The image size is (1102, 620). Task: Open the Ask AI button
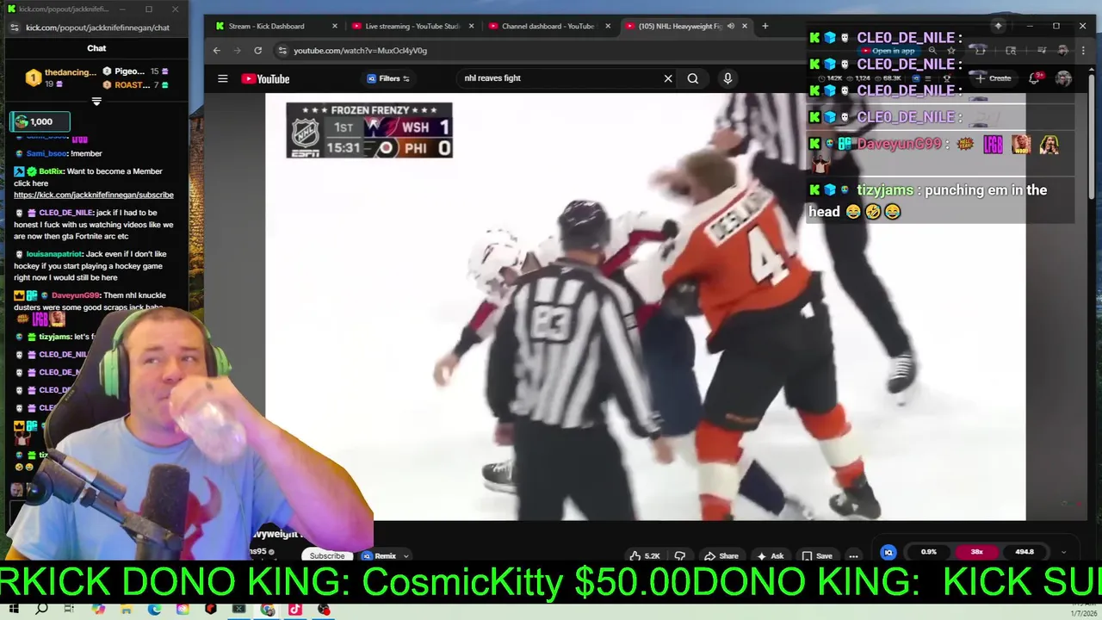coord(771,555)
